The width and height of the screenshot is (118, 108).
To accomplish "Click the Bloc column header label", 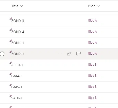I will (x=92, y=6).
